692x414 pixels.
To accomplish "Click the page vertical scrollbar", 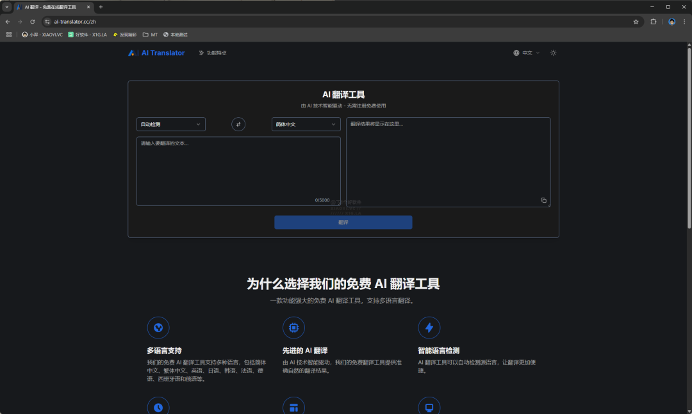I will (x=689, y=138).
